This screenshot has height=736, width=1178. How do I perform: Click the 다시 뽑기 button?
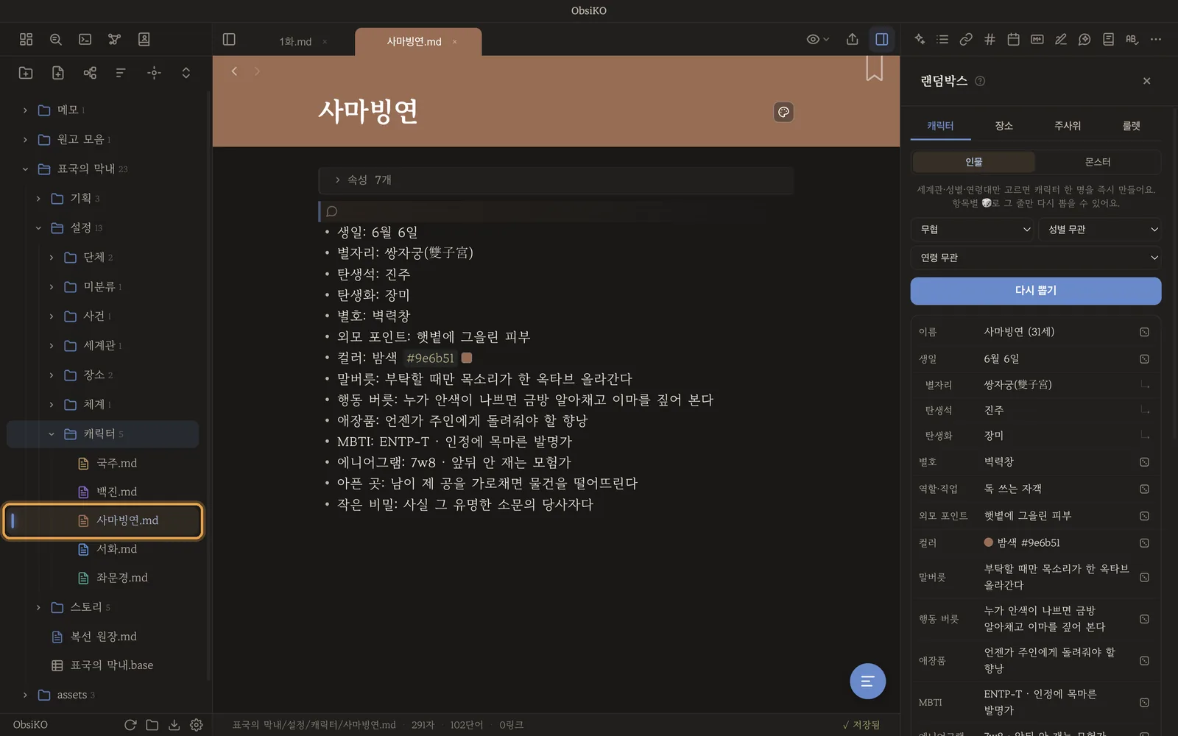click(x=1036, y=291)
